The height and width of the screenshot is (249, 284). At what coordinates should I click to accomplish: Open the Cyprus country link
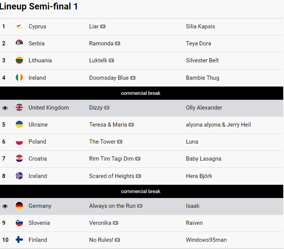pos(37,26)
